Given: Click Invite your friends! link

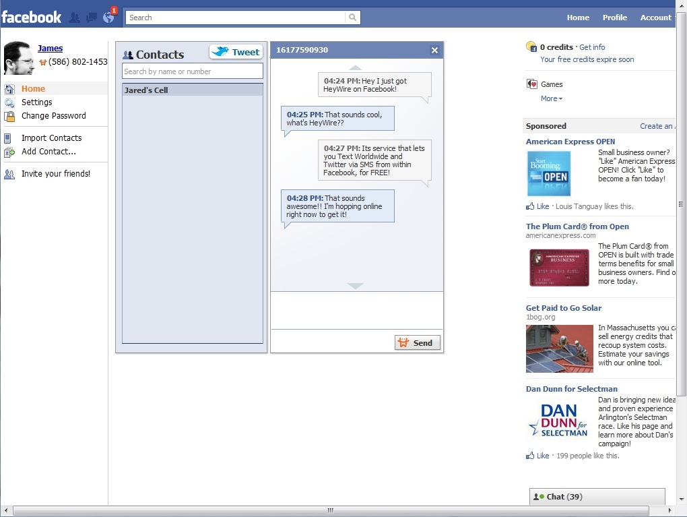Looking at the screenshot, I should click(x=56, y=174).
